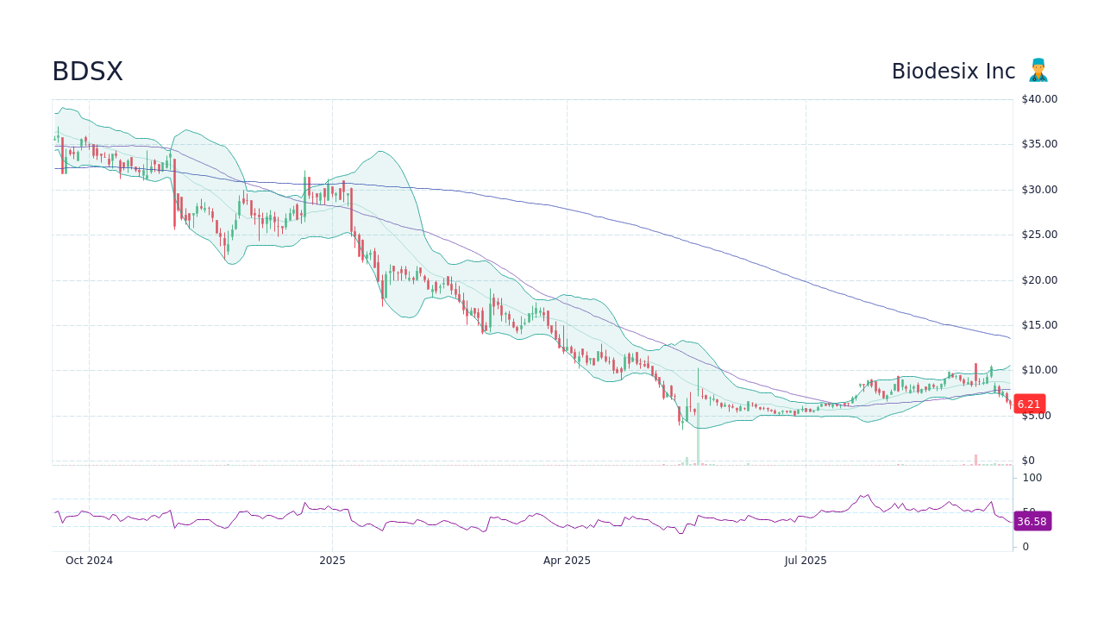Click the $10.00 price axis label

(x=1039, y=371)
